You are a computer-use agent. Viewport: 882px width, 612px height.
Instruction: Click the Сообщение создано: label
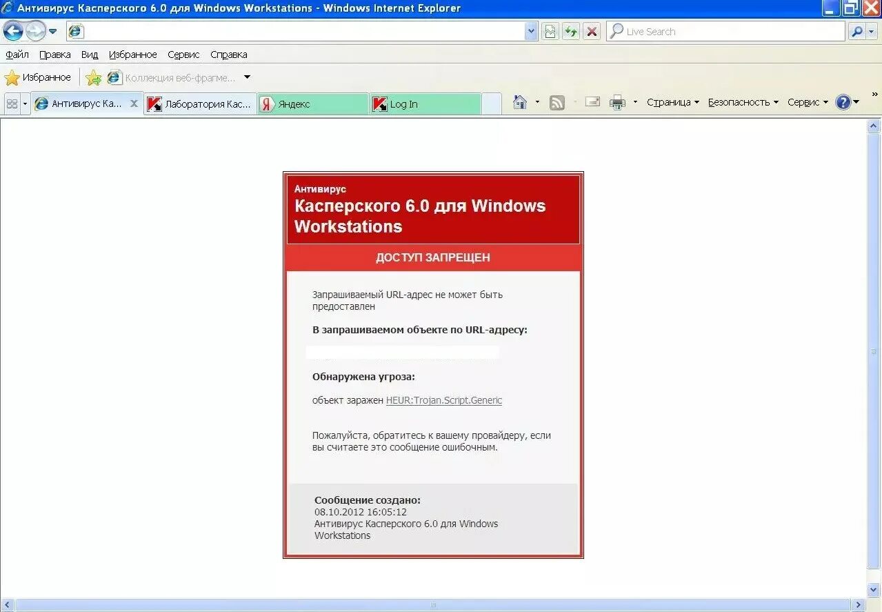368,500
